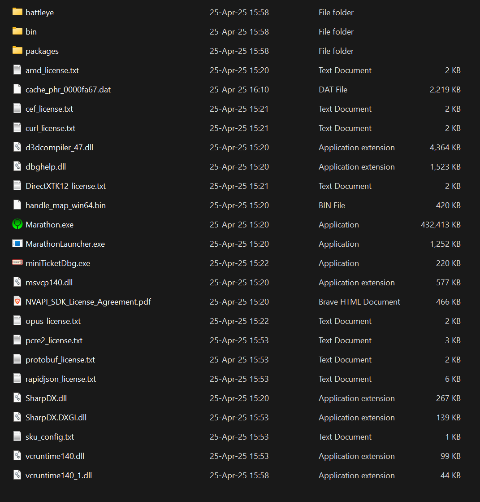Select the d3dcompiler_47.dll gear icon
This screenshot has width=480, height=502.
[17, 147]
